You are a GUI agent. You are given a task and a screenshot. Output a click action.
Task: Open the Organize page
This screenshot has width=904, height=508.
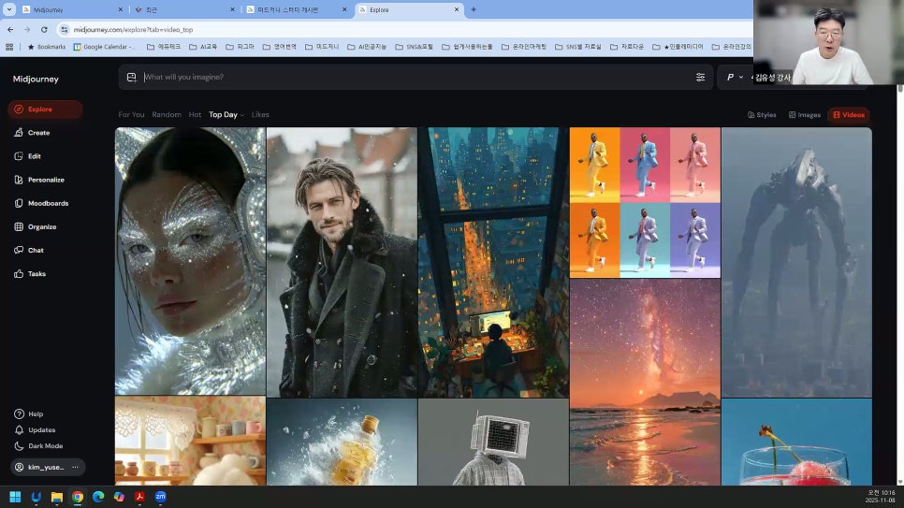coord(41,226)
